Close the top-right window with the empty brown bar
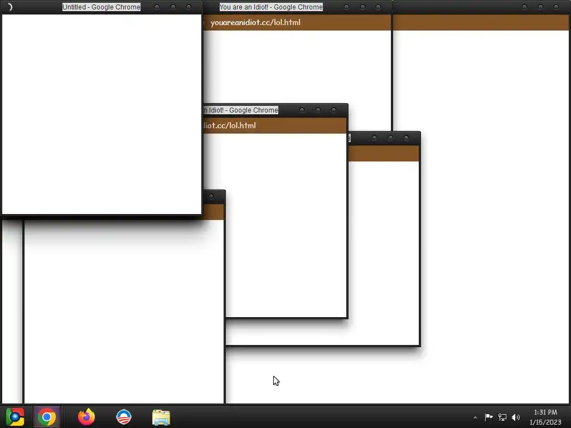571x428 pixels. click(x=556, y=7)
